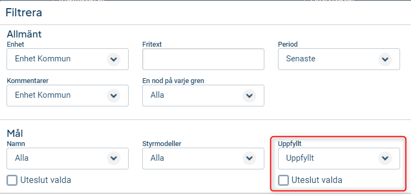Open the Period dropdown set to 'Senaste'
Image resolution: width=411 pixels, height=196 pixels.
pos(339,59)
